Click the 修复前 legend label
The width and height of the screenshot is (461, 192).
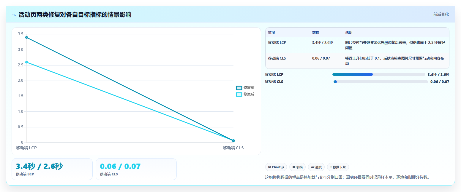(x=249, y=88)
